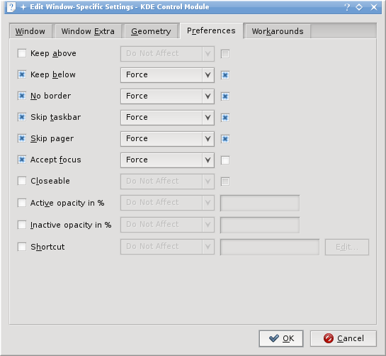Screen dimensions: 386x356
Task: Switch to the Geometry tab
Action: 151,31
